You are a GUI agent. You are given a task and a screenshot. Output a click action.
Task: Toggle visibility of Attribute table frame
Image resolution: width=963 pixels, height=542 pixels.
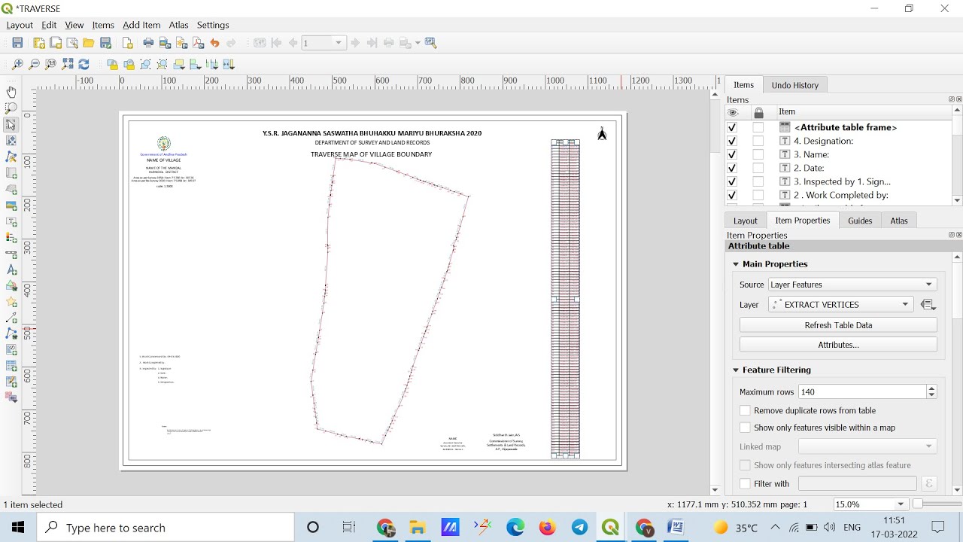[x=732, y=127]
